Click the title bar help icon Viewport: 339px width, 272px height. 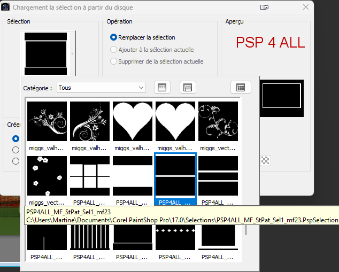[264, 7]
